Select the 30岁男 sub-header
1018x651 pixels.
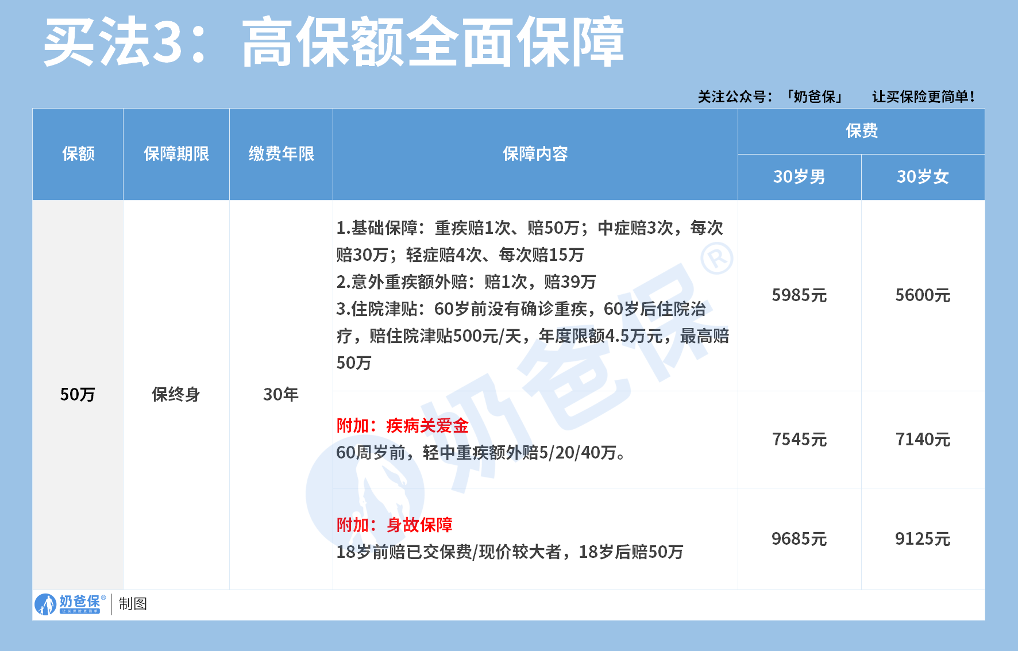click(800, 177)
